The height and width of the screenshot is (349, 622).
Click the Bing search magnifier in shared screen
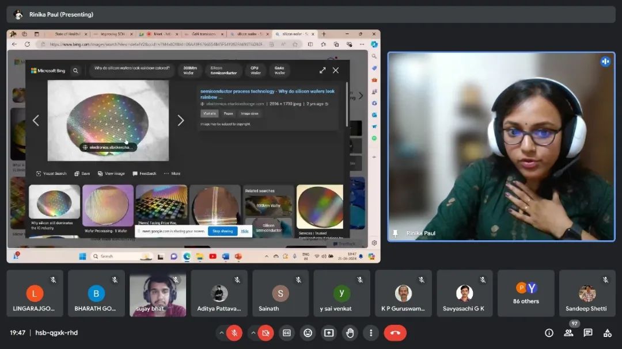pos(75,71)
